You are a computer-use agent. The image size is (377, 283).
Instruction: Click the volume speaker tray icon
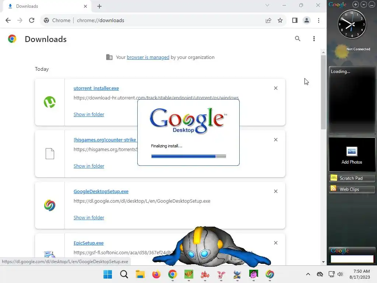pos(340,274)
